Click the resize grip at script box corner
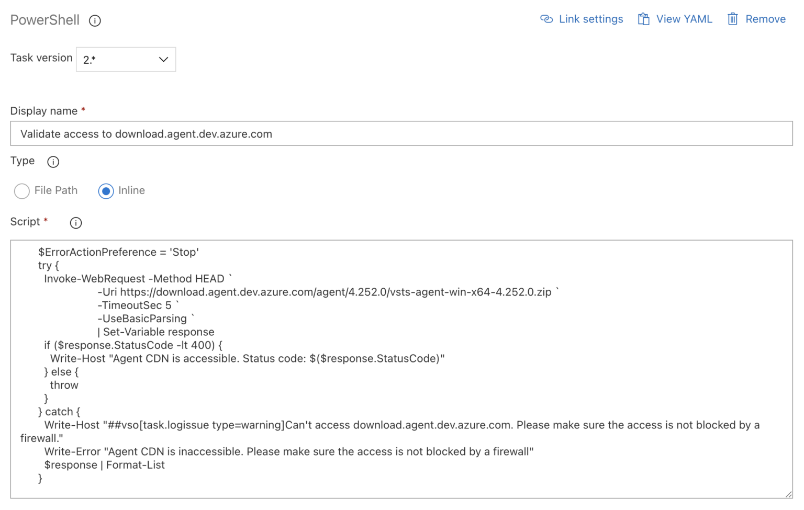This screenshot has height=510, width=804. point(789,493)
